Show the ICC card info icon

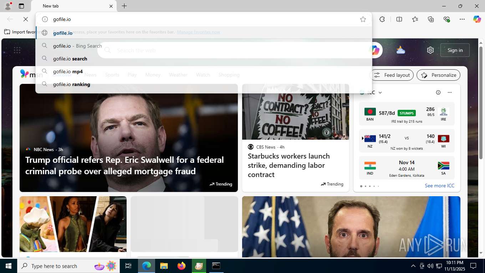pos(438,92)
